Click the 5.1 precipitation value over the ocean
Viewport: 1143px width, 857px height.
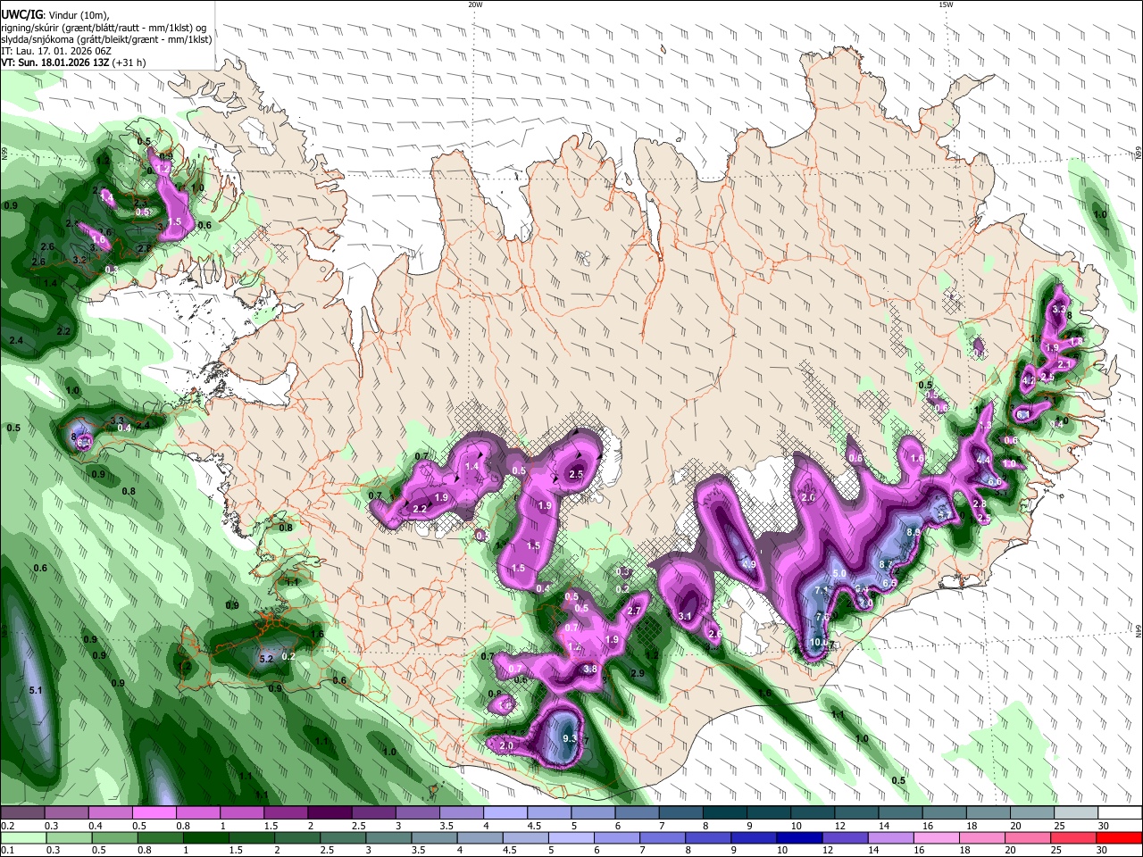[x=36, y=690]
